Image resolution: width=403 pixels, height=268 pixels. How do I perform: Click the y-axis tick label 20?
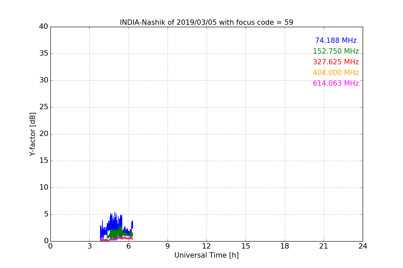pyautogui.click(x=44, y=134)
